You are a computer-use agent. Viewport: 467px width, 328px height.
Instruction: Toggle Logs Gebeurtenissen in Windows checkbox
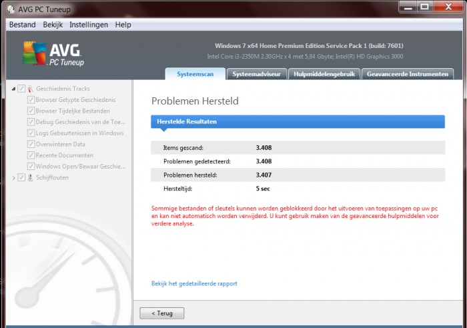click(x=31, y=133)
